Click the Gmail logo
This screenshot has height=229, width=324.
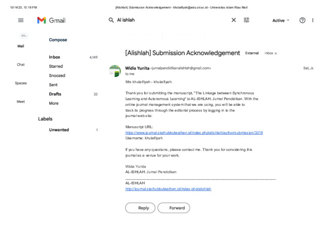(x=51, y=20)
